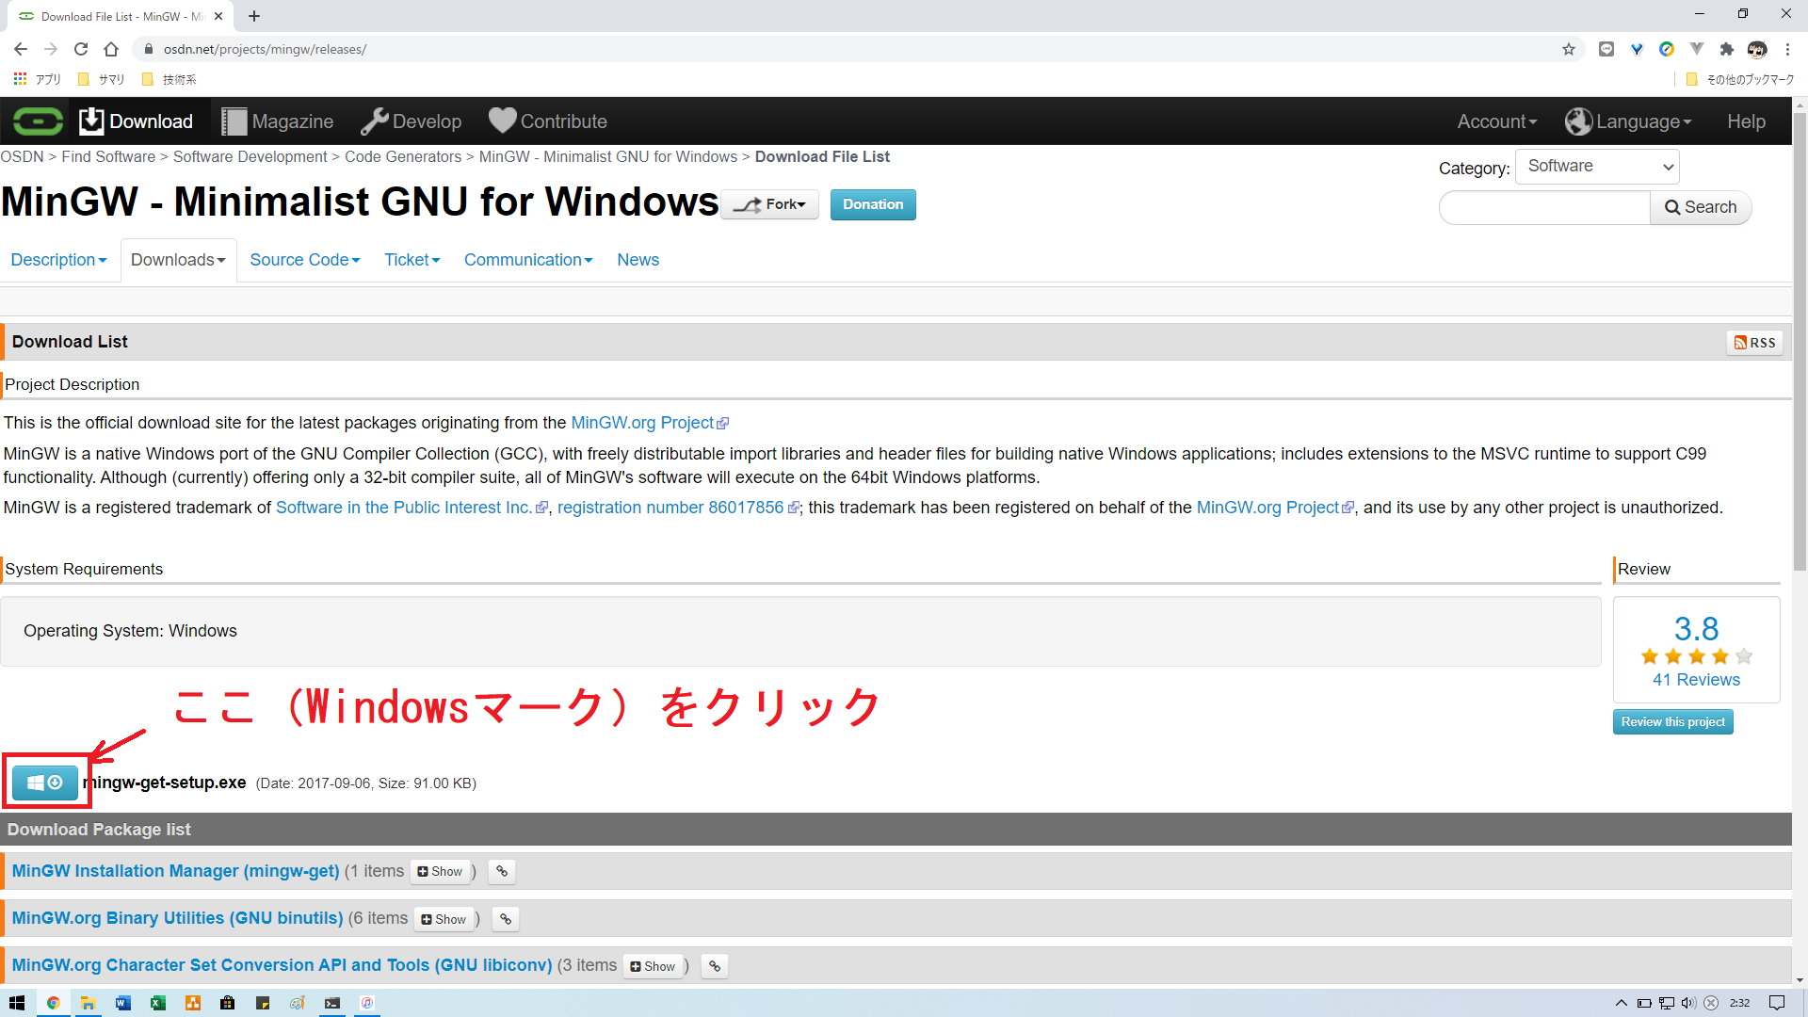This screenshot has height=1017, width=1808.
Task: Open the 41 Reviews link
Action: click(x=1696, y=680)
